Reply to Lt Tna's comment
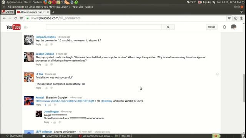This screenshot has width=246, height=138. [x=38, y=88]
